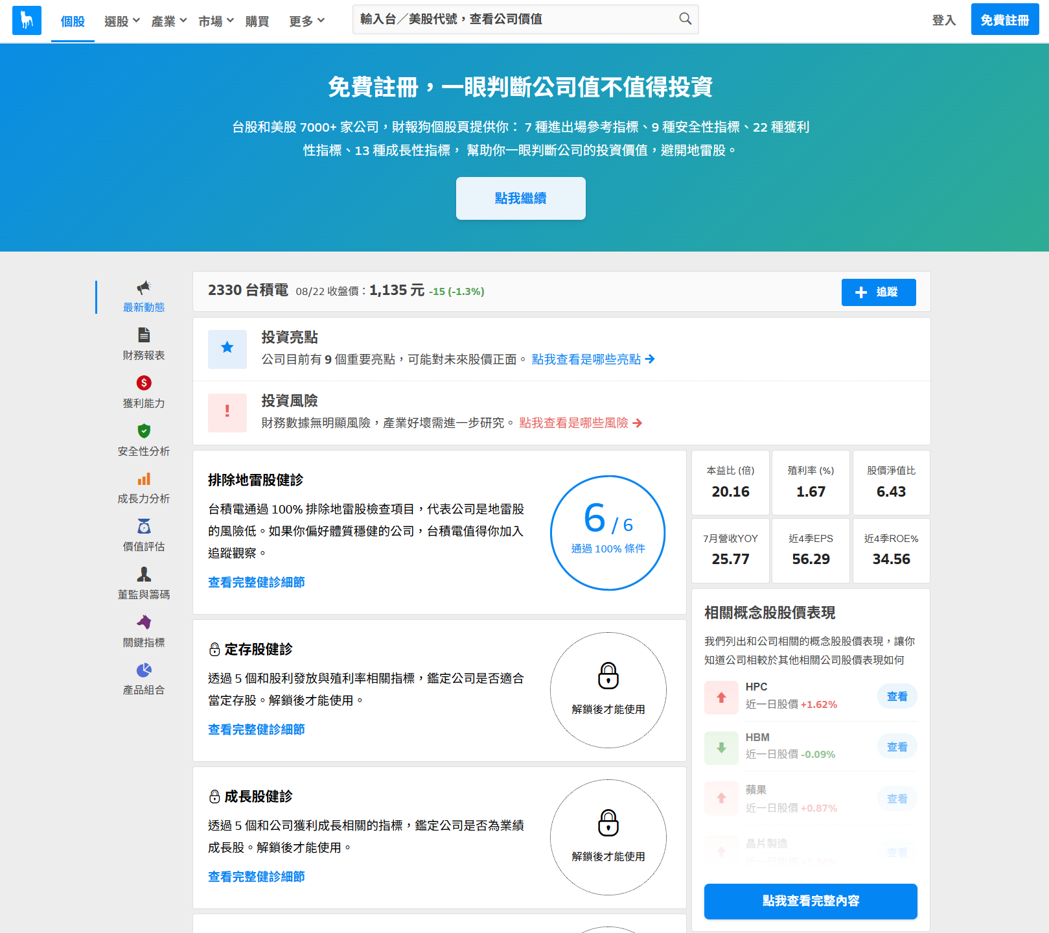Open 最新動態 megaphone sidebar icon
The height and width of the screenshot is (933, 1049).
(x=144, y=287)
